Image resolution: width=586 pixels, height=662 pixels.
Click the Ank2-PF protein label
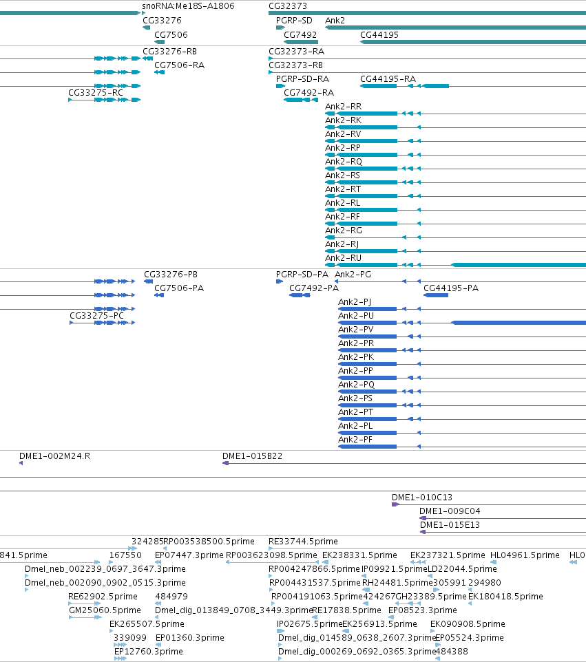point(355,440)
